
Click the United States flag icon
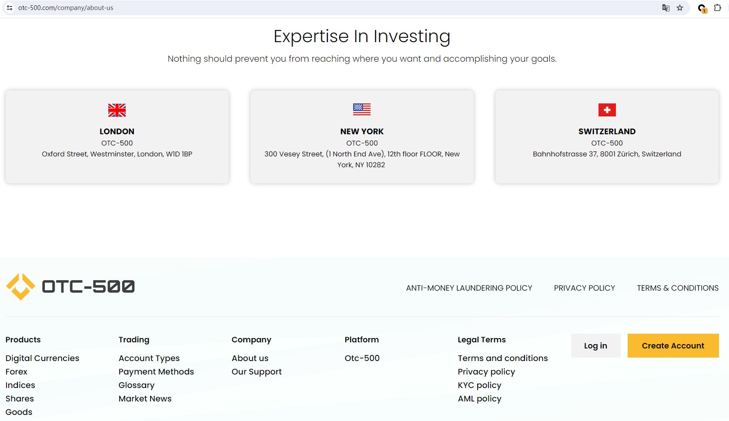coord(362,109)
